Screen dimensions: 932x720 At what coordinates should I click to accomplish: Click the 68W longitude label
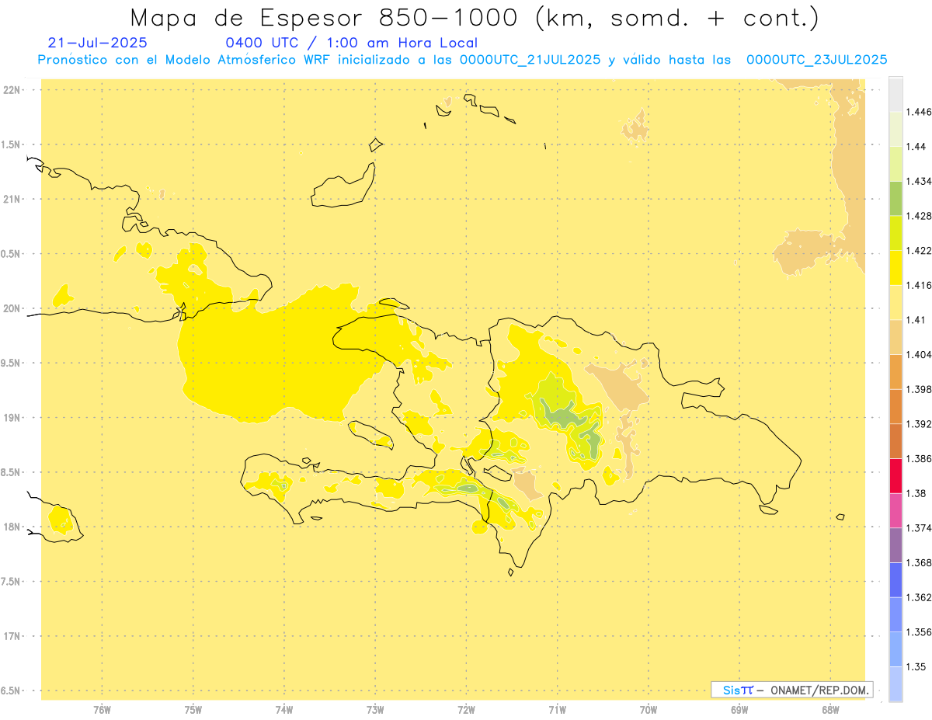click(830, 710)
